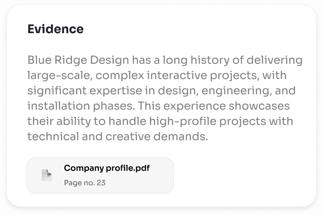
Task: Click the blank space right of Evidence heading
Action: (196, 29)
